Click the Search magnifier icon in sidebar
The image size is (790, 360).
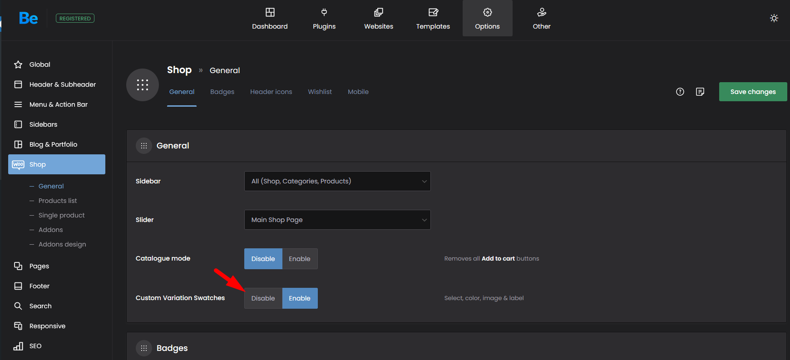point(18,306)
